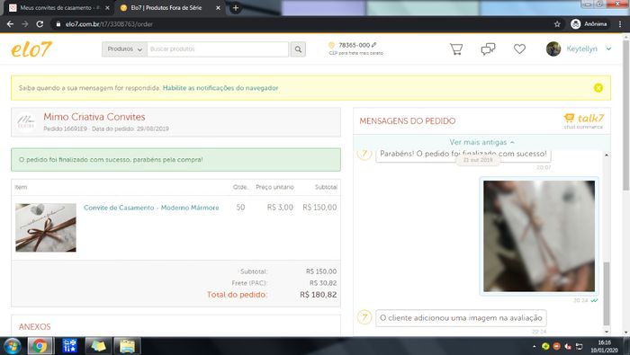
Task: Click the search magnifier button
Action: [298, 49]
